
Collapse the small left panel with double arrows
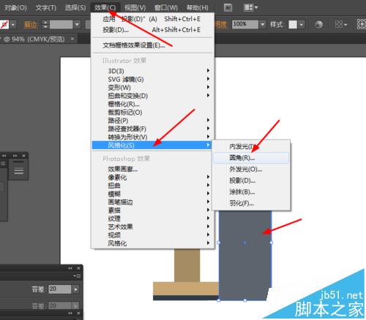tap(15, 156)
